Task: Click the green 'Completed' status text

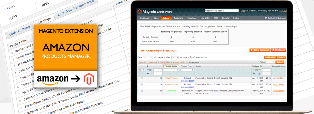Action: [171, 91]
